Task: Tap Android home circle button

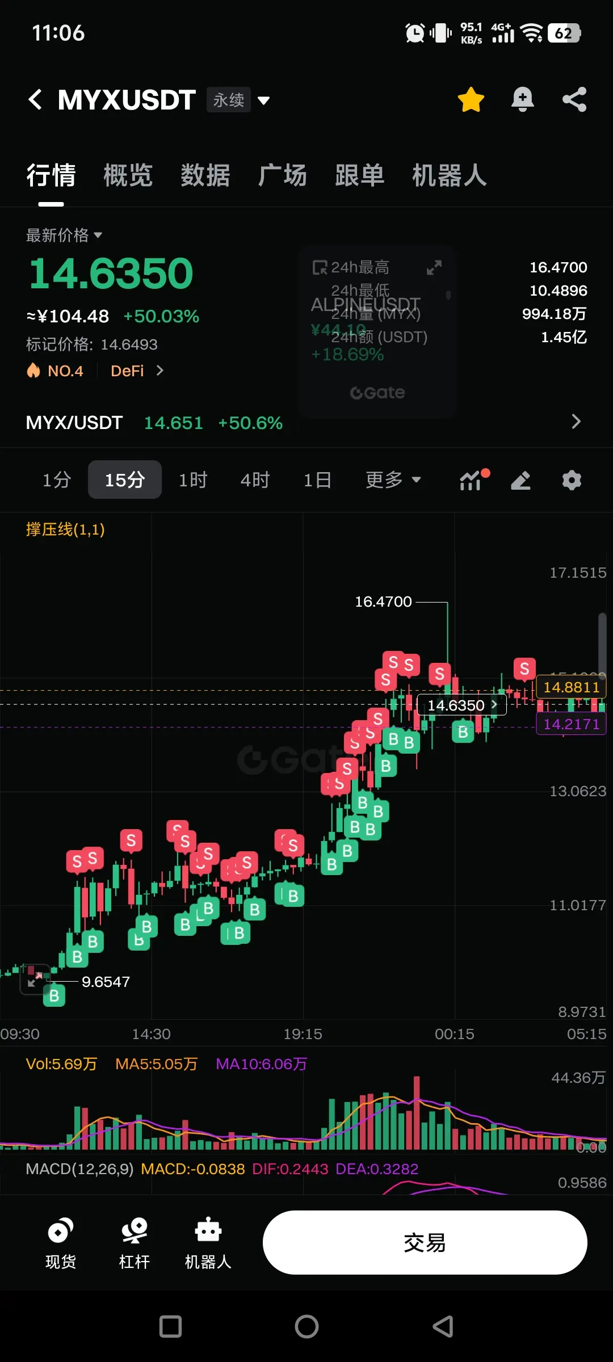Action: [x=306, y=1327]
